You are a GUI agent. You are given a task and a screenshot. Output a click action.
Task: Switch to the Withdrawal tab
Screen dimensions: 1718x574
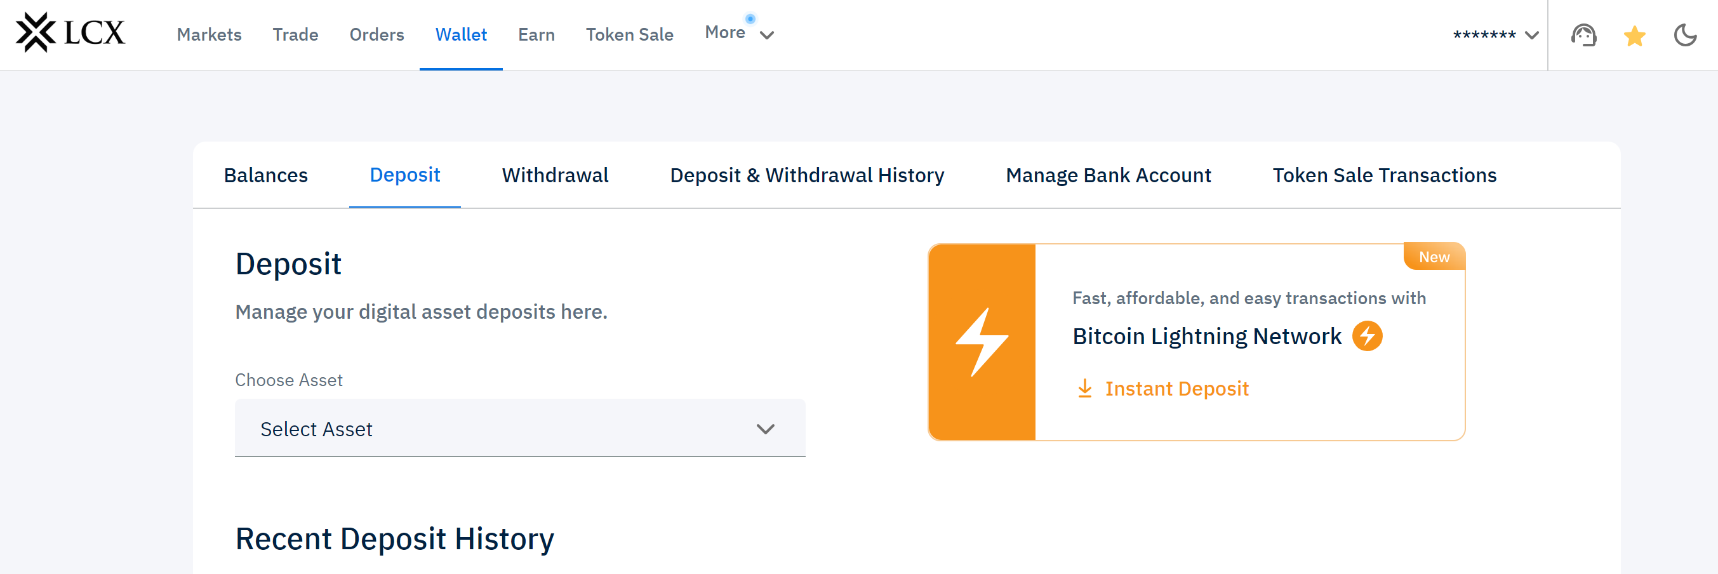pyautogui.click(x=555, y=175)
